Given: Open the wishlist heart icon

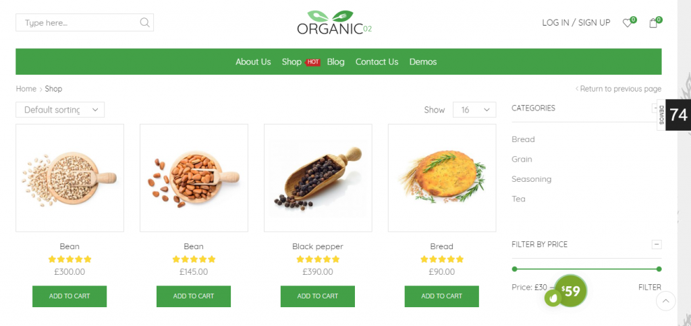Looking at the screenshot, I should pyautogui.click(x=627, y=24).
